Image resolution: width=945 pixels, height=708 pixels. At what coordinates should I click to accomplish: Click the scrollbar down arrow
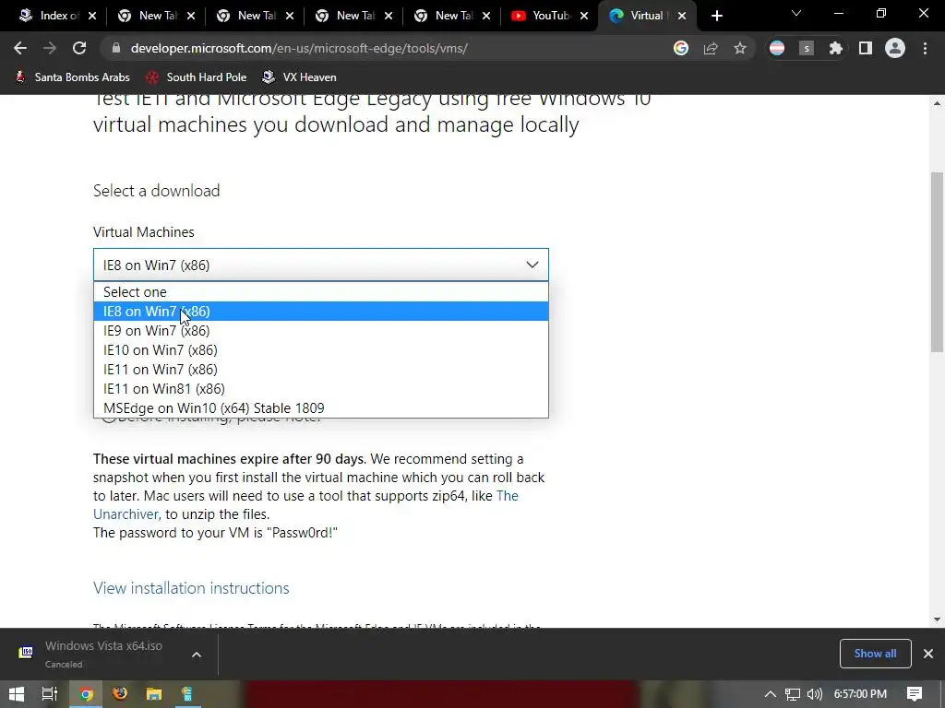[x=938, y=619]
